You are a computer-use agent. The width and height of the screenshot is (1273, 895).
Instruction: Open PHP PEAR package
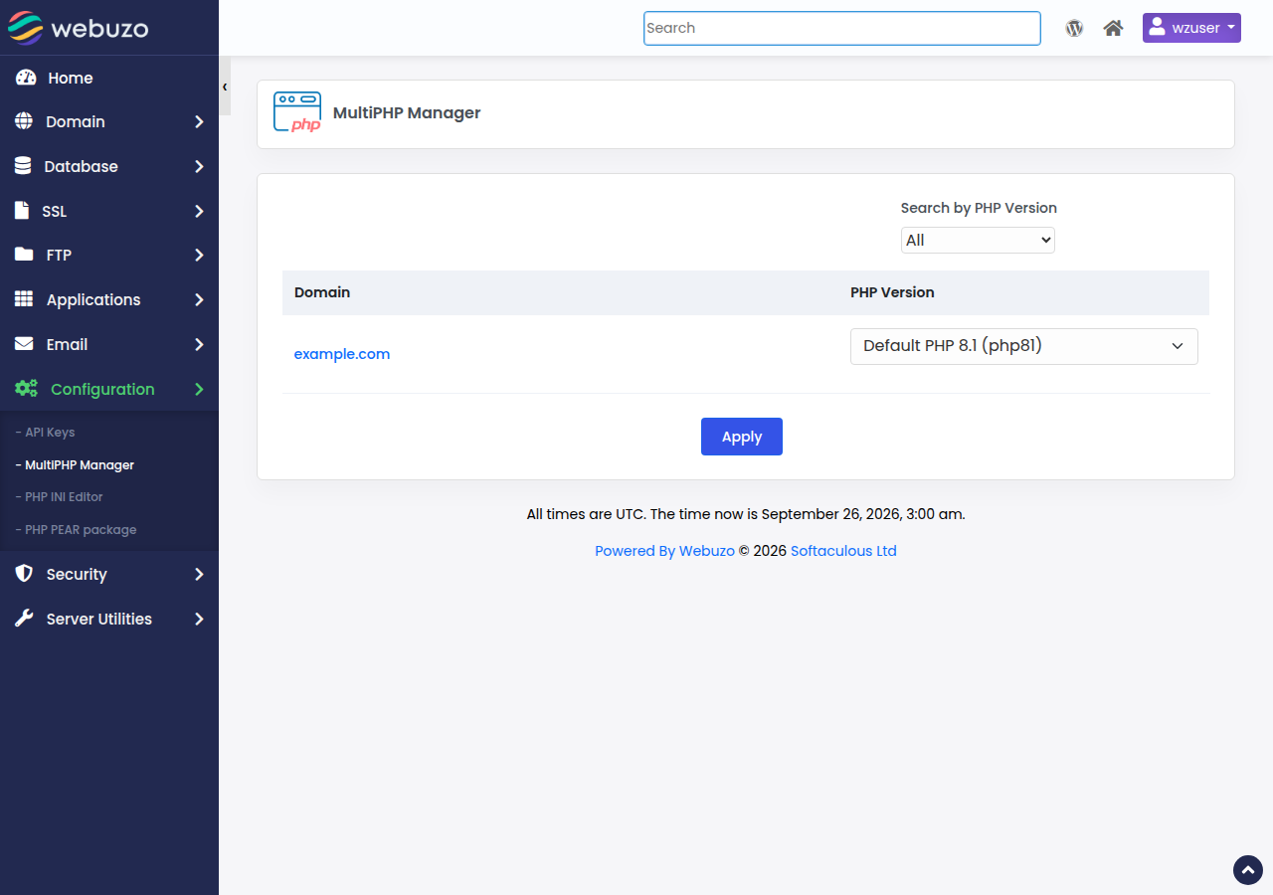[76, 529]
